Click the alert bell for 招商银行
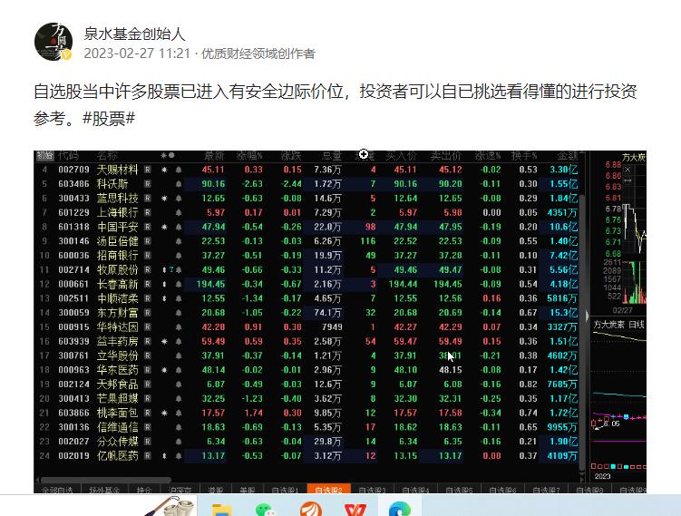 click(179, 256)
